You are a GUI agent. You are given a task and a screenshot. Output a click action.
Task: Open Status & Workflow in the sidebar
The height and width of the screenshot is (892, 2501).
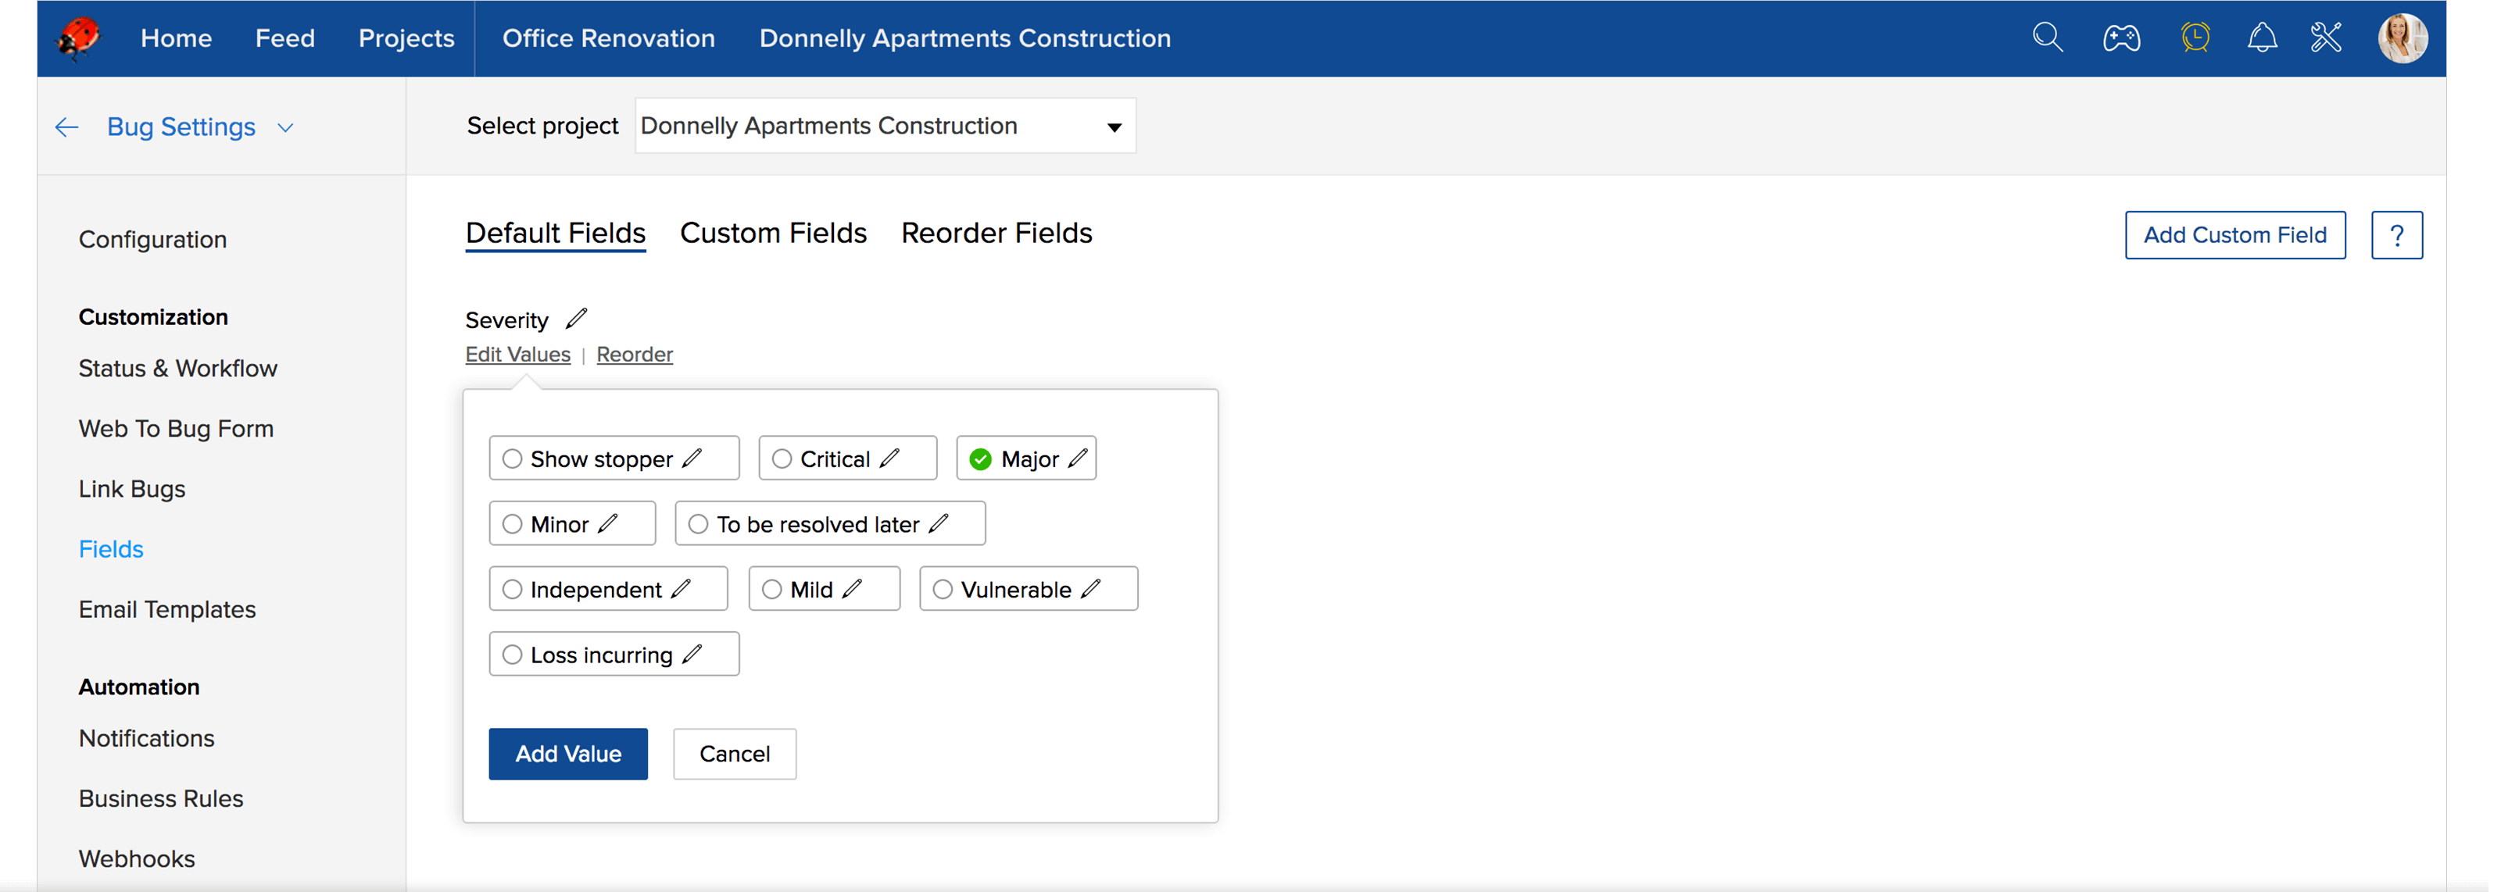(177, 369)
